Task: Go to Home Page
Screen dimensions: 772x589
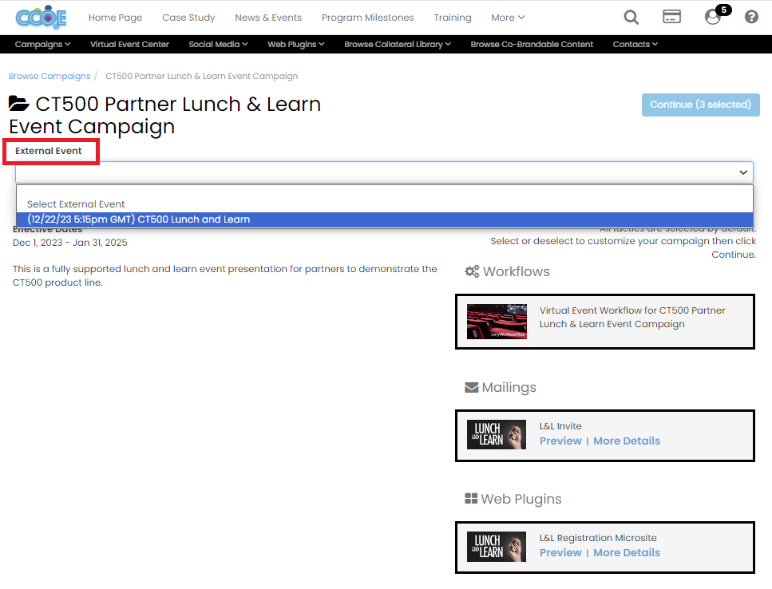Action: [115, 18]
